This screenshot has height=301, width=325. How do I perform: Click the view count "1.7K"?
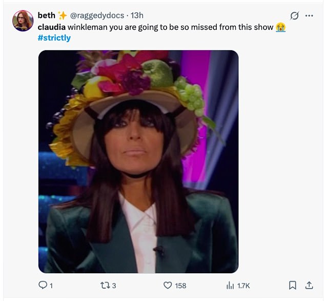pyautogui.click(x=243, y=286)
